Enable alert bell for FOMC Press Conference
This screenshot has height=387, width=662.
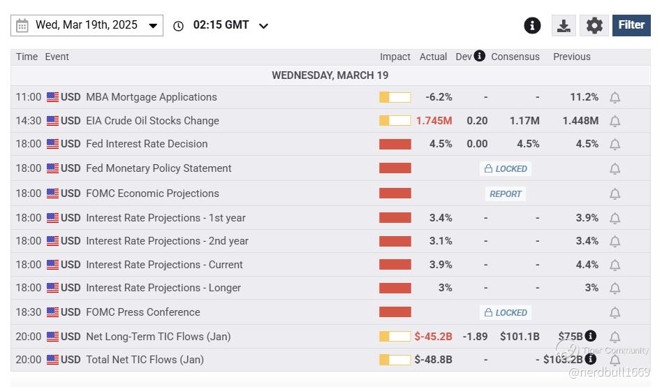point(615,313)
